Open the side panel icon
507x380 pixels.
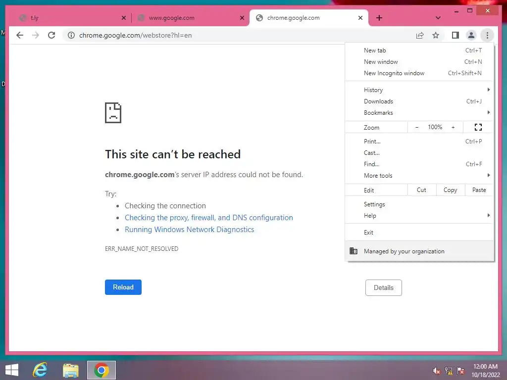coord(456,35)
